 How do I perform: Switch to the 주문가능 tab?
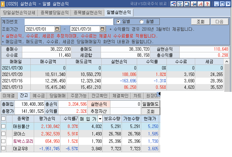point(79,96)
